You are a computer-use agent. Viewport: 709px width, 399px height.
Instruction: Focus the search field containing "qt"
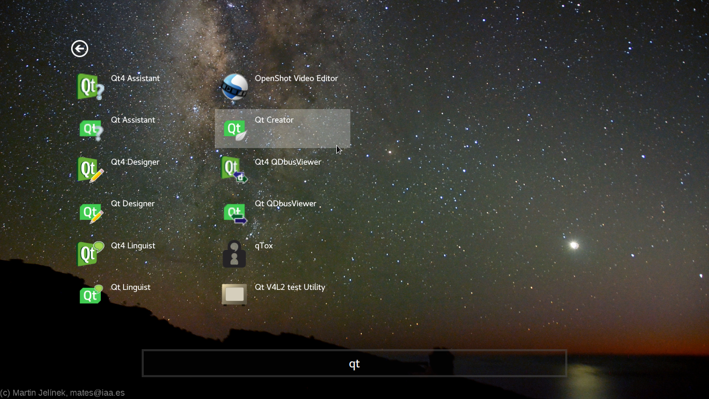point(354,363)
